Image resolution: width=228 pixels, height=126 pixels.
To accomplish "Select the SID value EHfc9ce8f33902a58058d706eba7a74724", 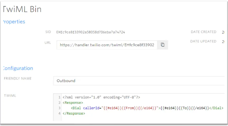I will coord(91,32).
